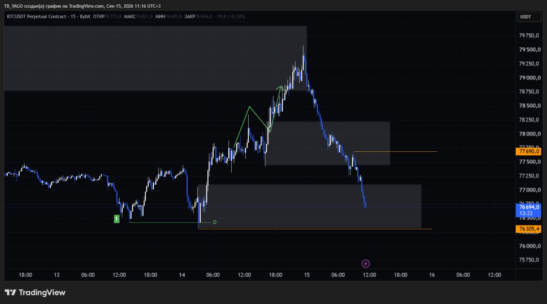Select the upper gray zone rectangle near 79000
This screenshot has height=304, width=547.
(156, 59)
